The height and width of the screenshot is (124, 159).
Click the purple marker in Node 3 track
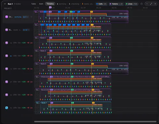(x=51, y=51)
